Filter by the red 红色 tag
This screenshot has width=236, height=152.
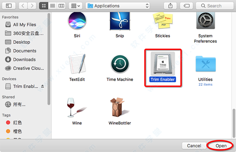[x=14, y=123]
